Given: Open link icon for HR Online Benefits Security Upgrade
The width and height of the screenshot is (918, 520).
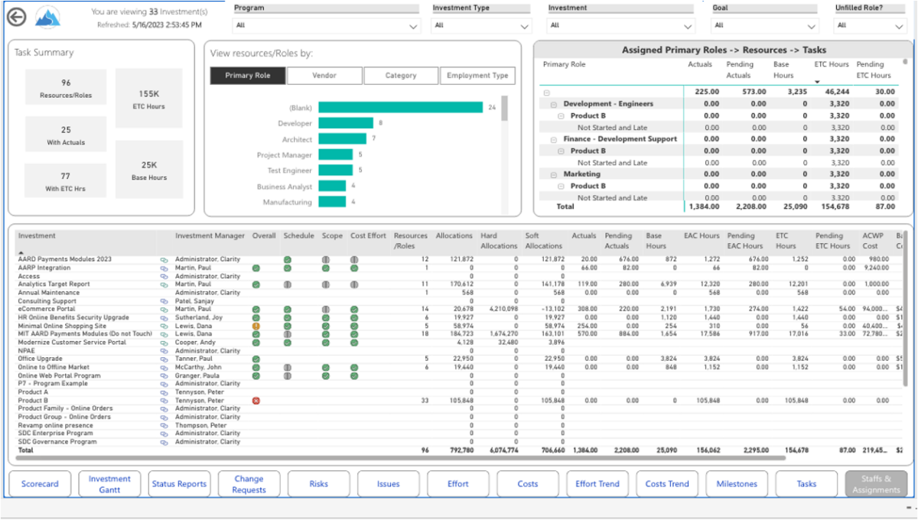Looking at the screenshot, I should pos(163,317).
